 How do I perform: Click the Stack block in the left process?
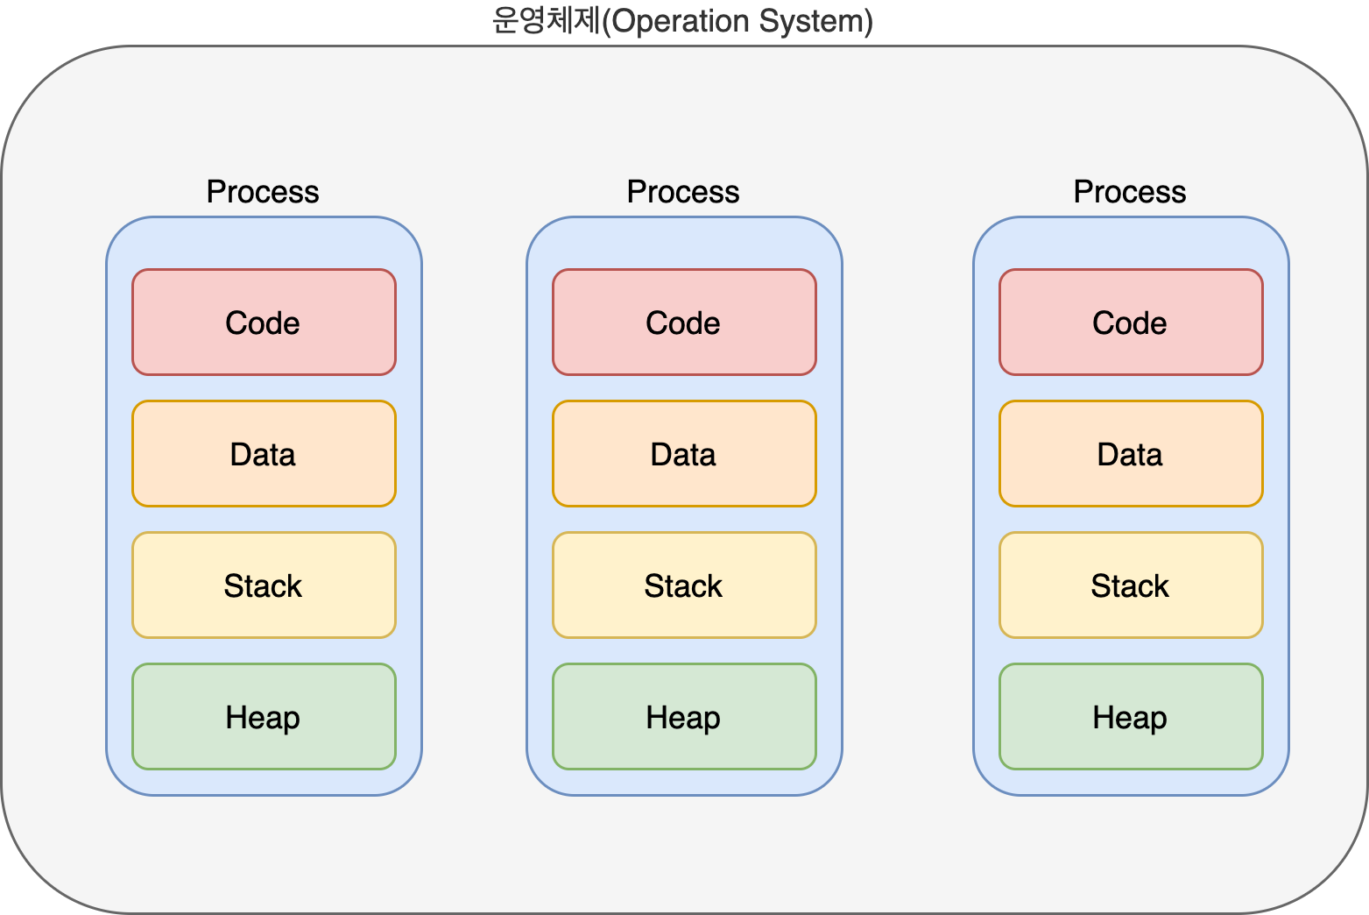tap(264, 585)
